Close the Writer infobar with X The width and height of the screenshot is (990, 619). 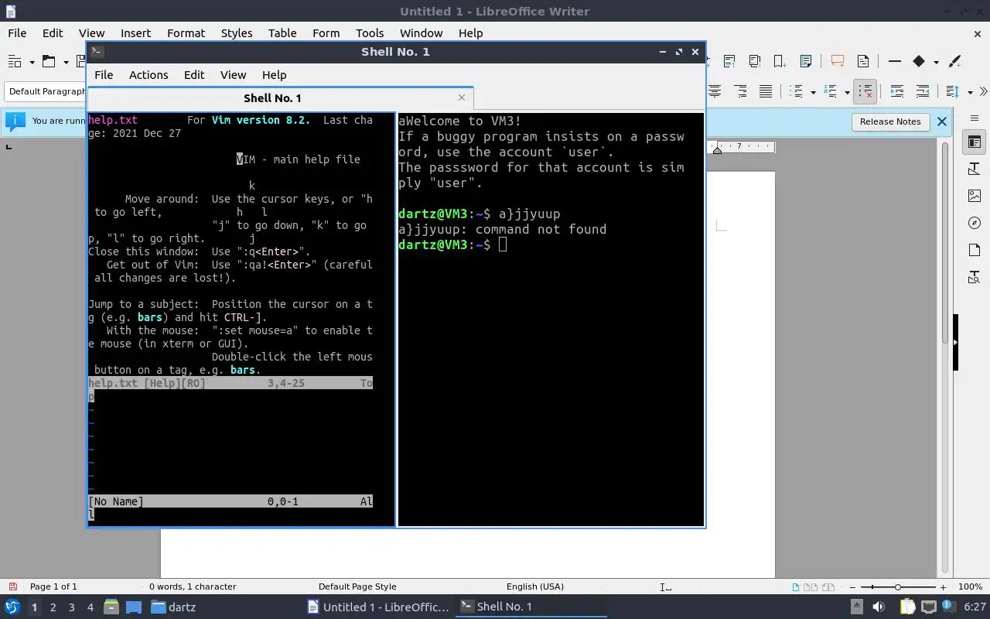coord(941,121)
